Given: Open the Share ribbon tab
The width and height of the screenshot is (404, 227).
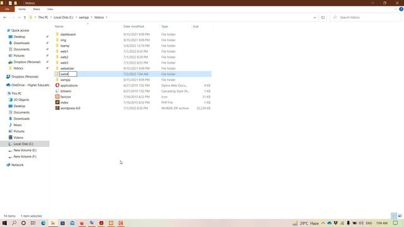Looking at the screenshot, I should pyautogui.click(x=37, y=9).
